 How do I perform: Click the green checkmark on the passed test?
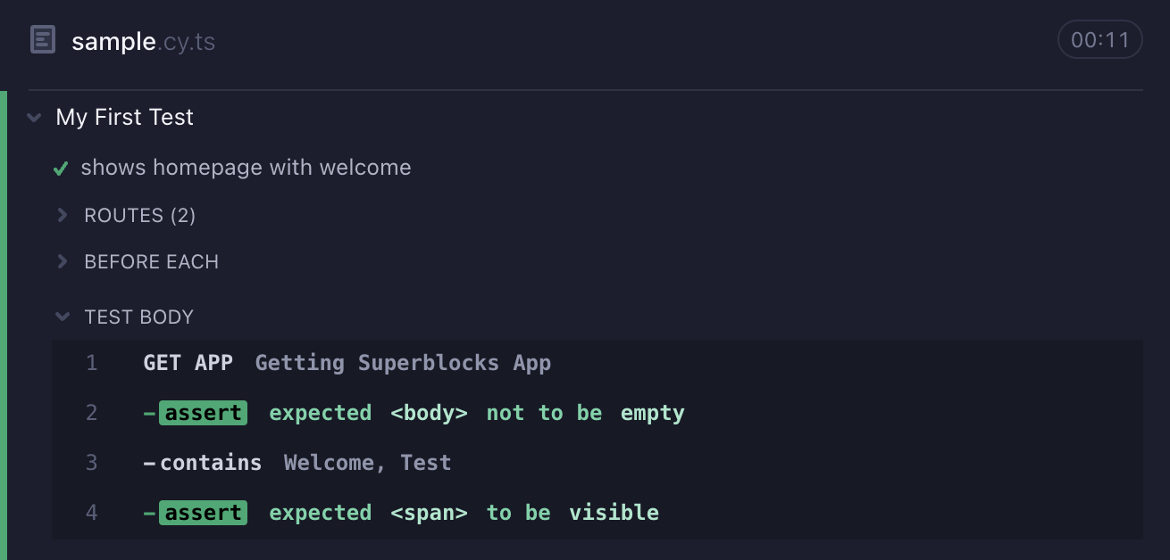coord(61,168)
